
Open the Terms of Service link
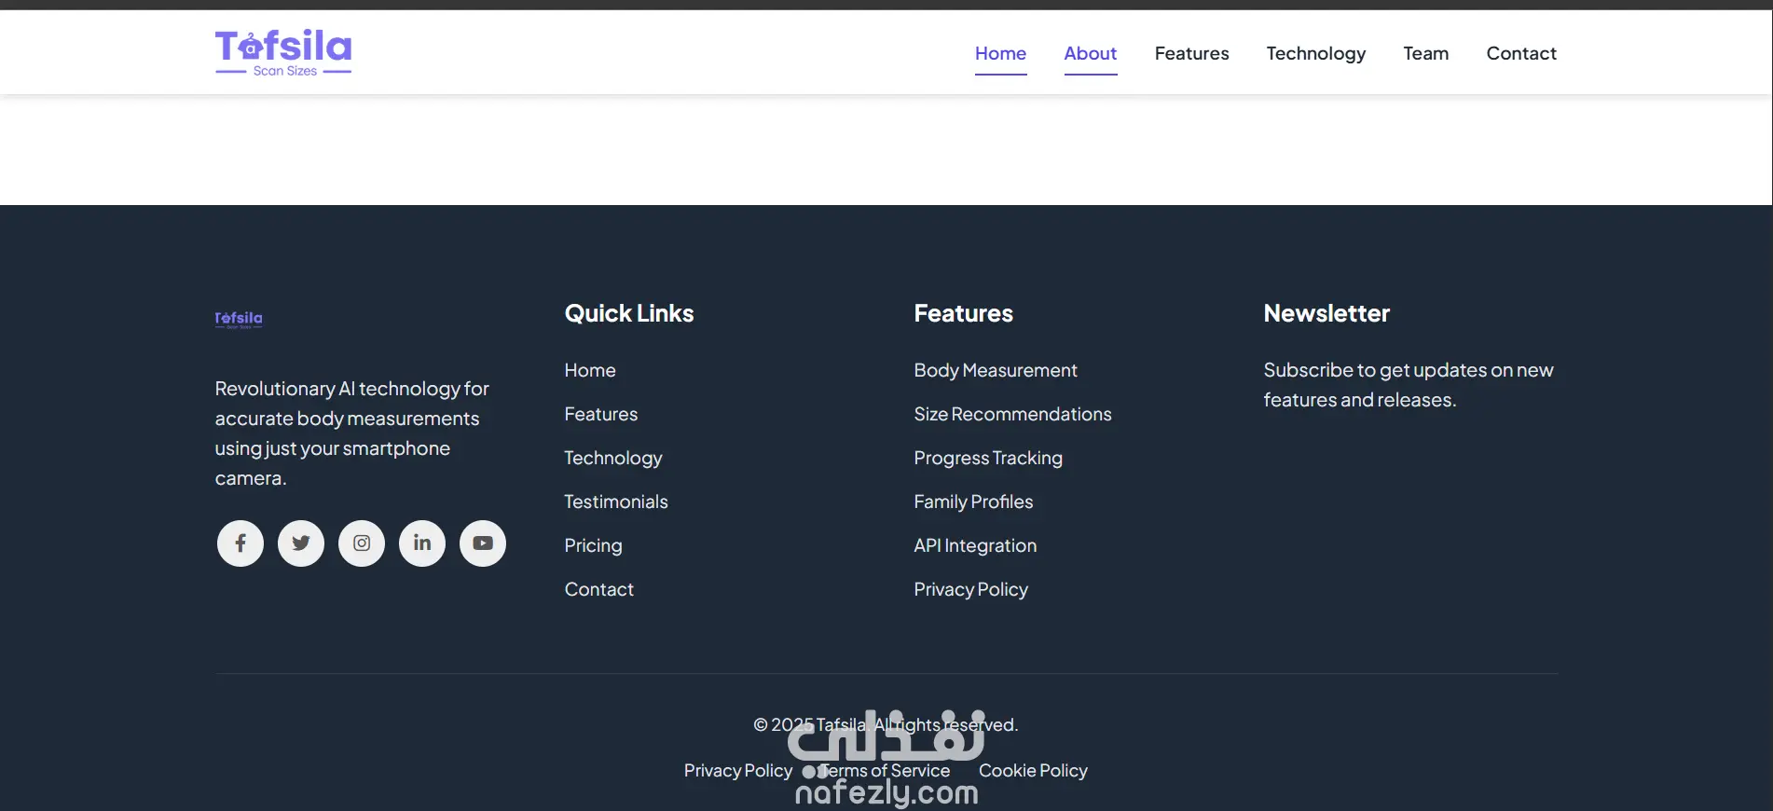click(x=885, y=770)
